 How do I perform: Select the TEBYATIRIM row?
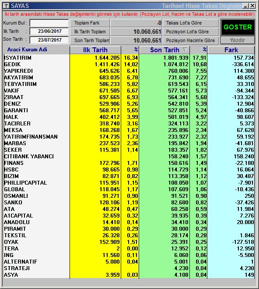coord(129,84)
